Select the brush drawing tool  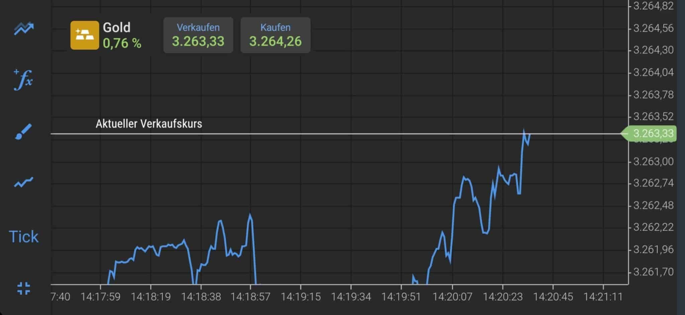coord(23,132)
